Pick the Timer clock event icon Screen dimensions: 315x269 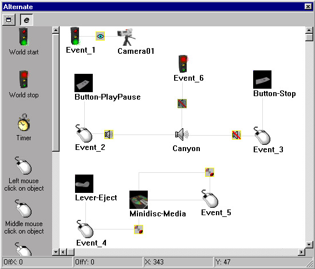click(23, 122)
